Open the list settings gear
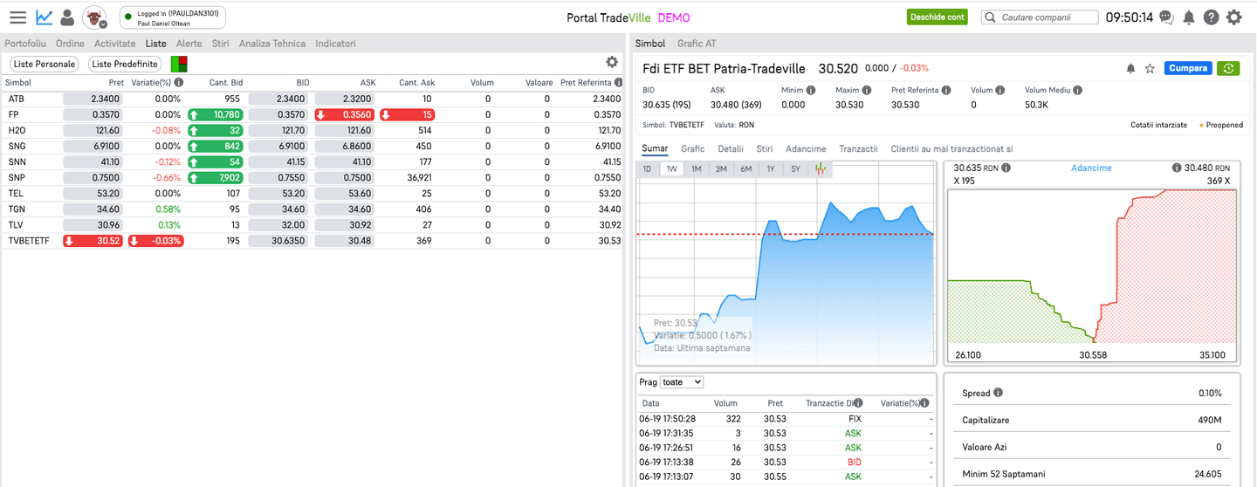The height and width of the screenshot is (487, 1257). click(x=612, y=62)
